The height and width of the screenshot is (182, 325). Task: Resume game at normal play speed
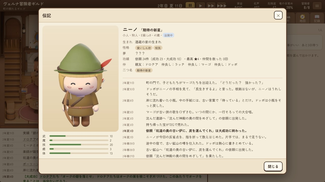click(201, 6)
